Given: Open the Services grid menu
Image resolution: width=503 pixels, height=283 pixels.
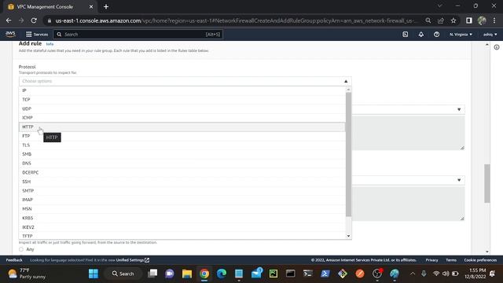Looking at the screenshot, I should pos(37,35).
